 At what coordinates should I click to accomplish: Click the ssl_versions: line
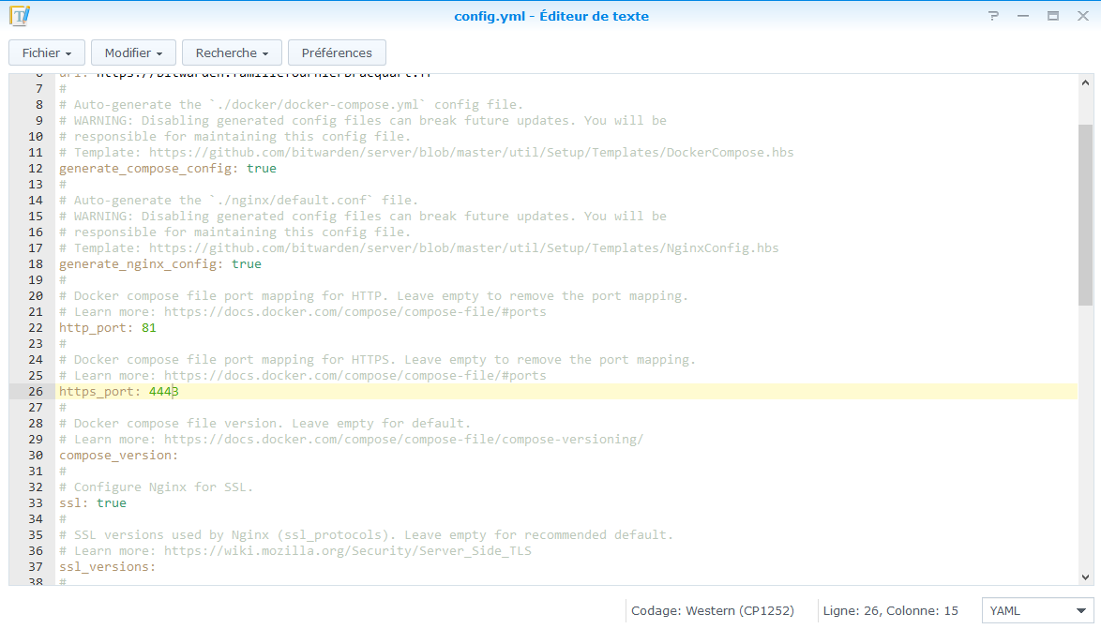coord(108,566)
